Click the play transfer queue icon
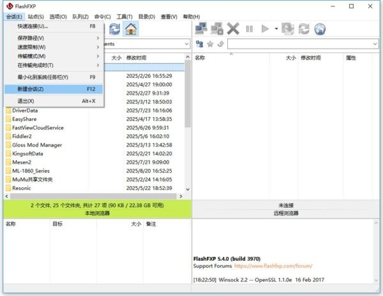Screen dimensions: 383x296 pos(265,29)
